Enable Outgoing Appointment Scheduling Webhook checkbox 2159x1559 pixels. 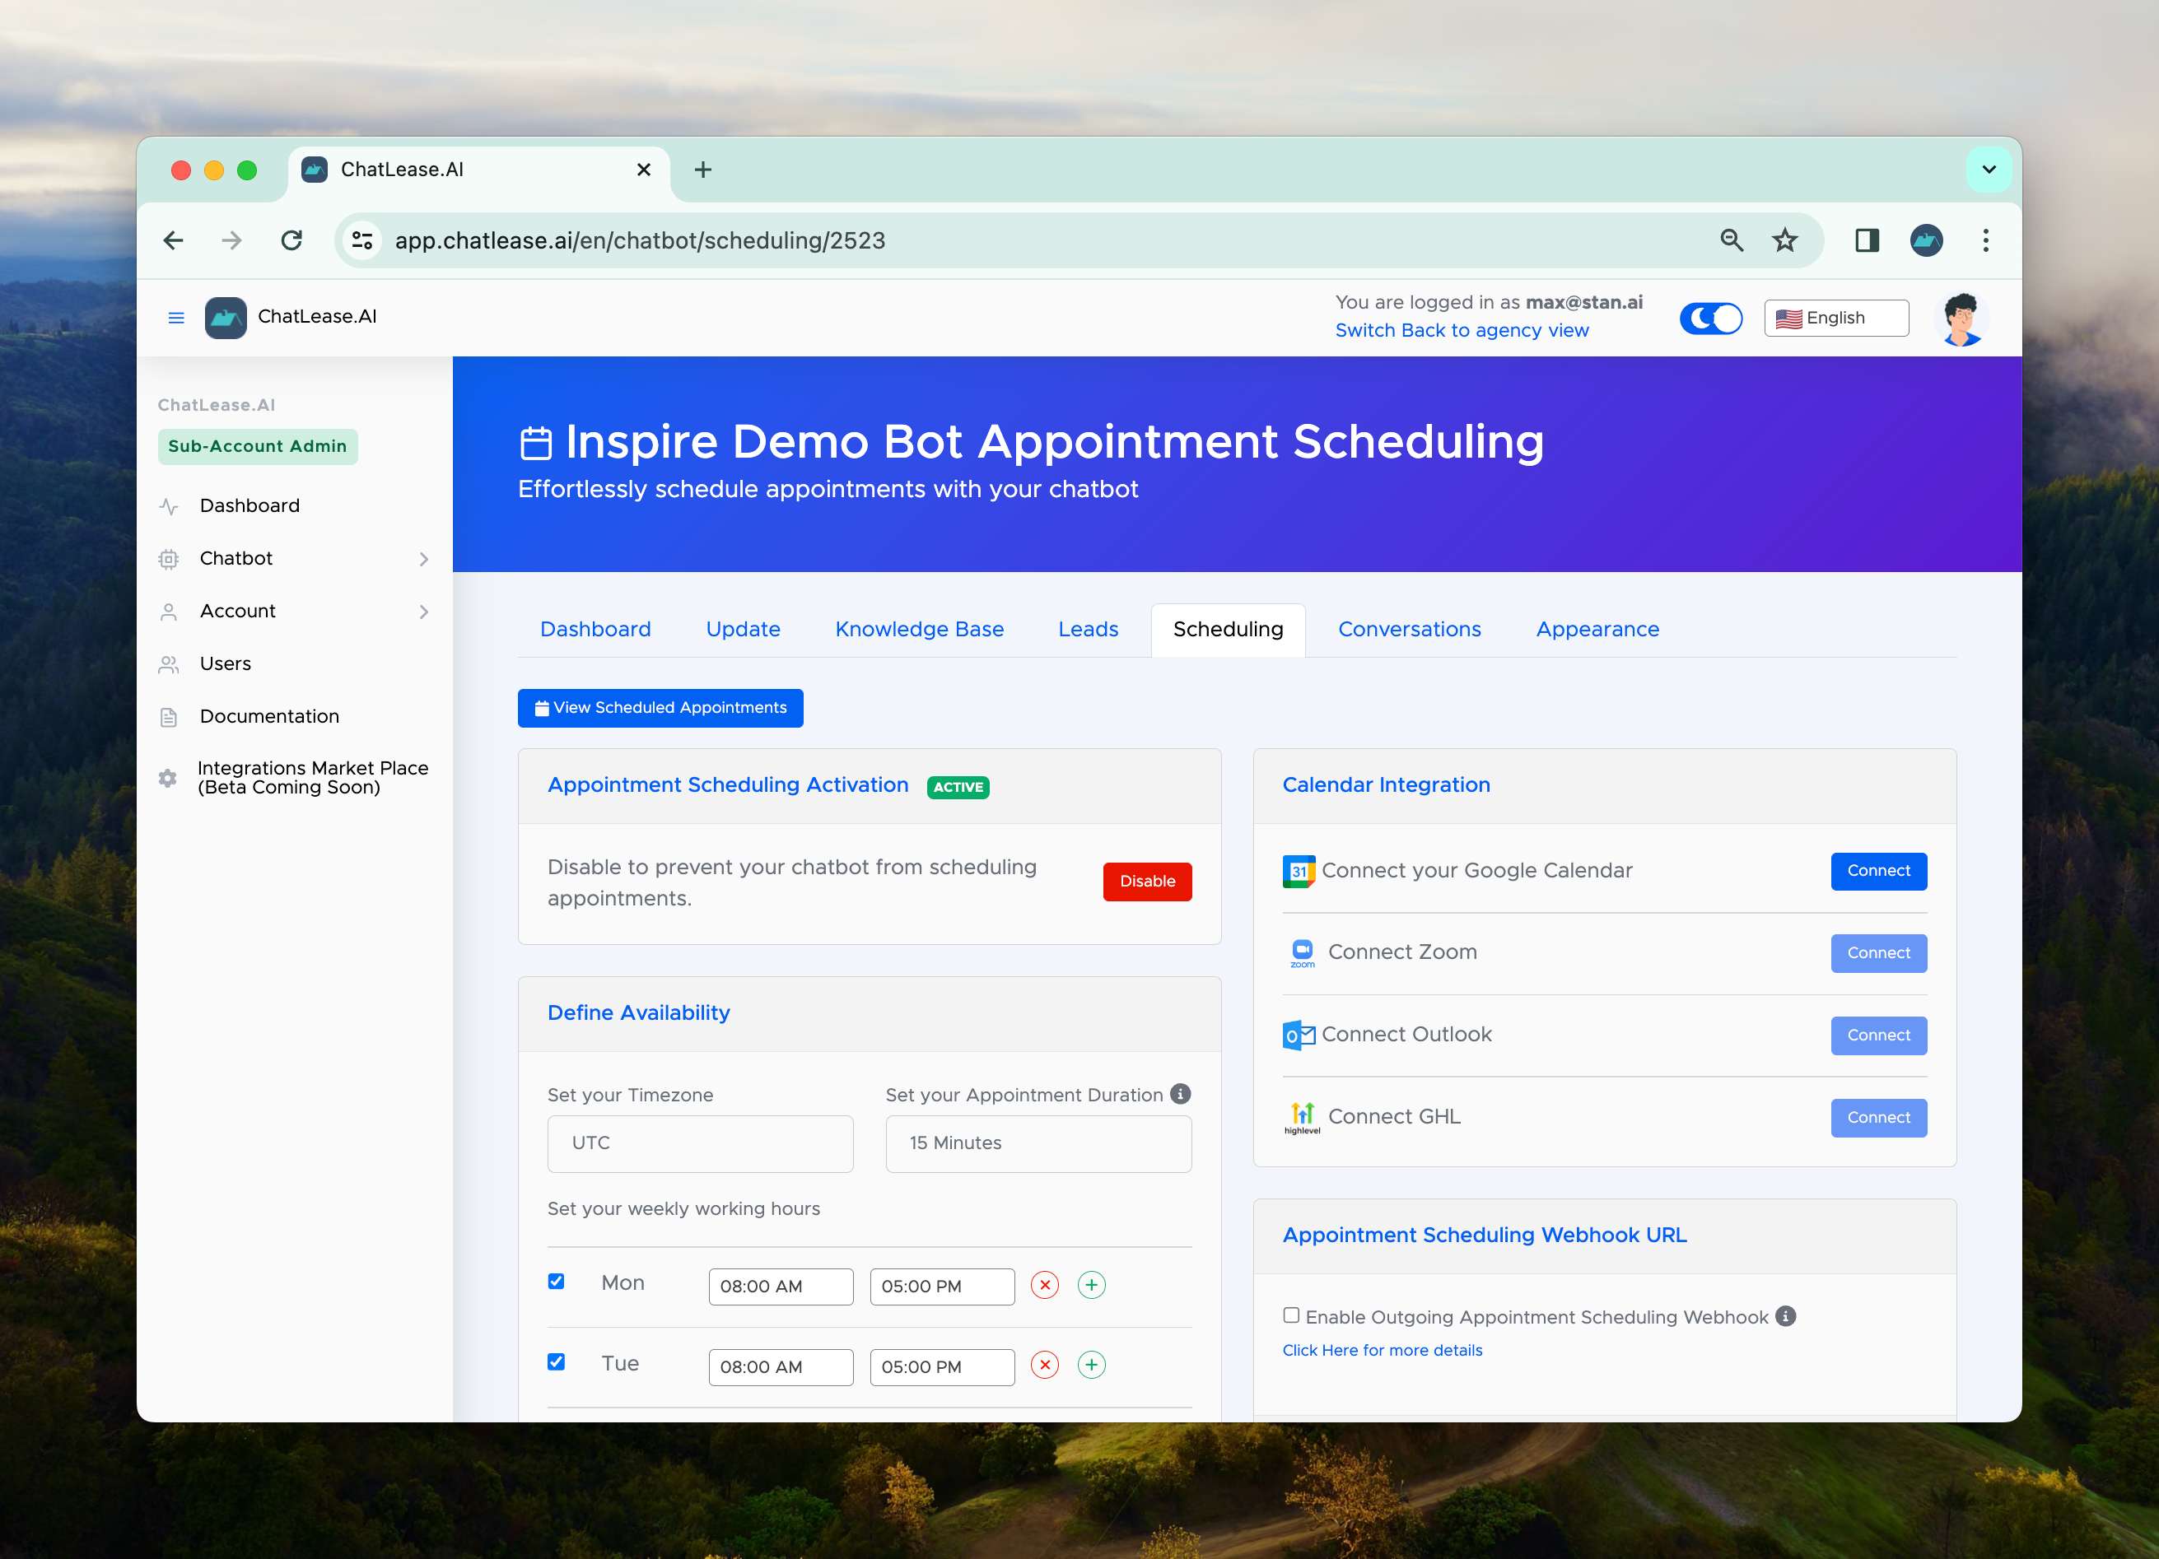click(x=1291, y=1315)
